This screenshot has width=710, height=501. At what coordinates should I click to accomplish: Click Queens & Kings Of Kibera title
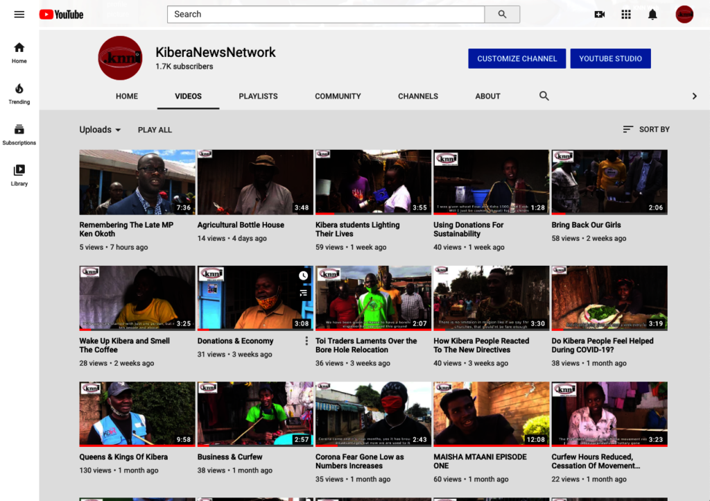[x=123, y=457]
